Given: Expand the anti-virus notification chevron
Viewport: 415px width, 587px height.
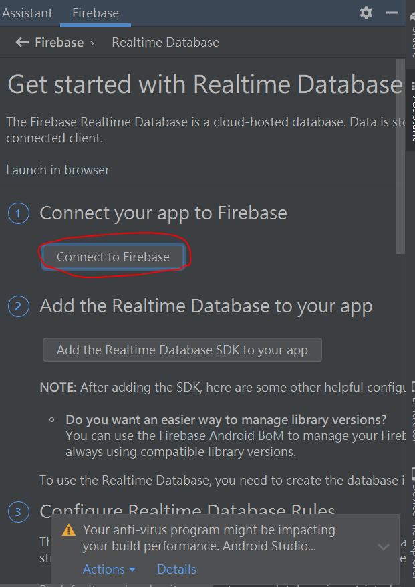Looking at the screenshot, I should click(384, 547).
